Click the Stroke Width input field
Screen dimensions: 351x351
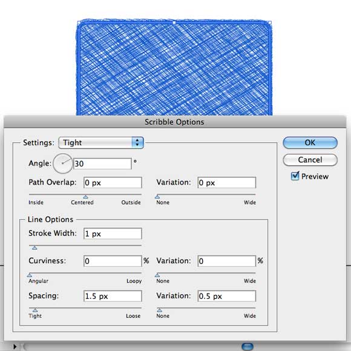pyautogui.click(x=113, y=234)
